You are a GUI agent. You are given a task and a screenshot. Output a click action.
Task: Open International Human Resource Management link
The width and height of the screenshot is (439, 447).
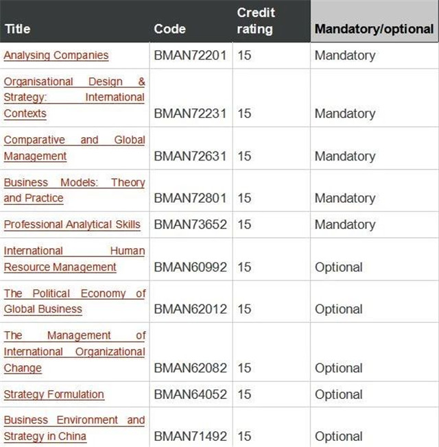click(74, 259)
